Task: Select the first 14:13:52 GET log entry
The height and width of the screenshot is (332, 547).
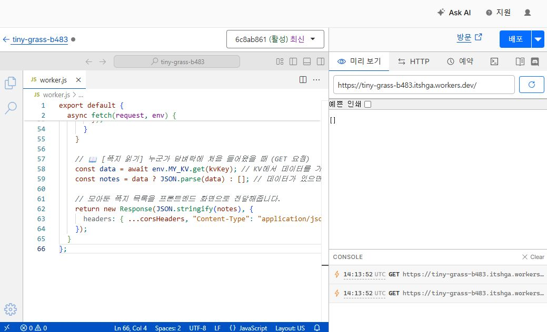Action: pos(438,274)
